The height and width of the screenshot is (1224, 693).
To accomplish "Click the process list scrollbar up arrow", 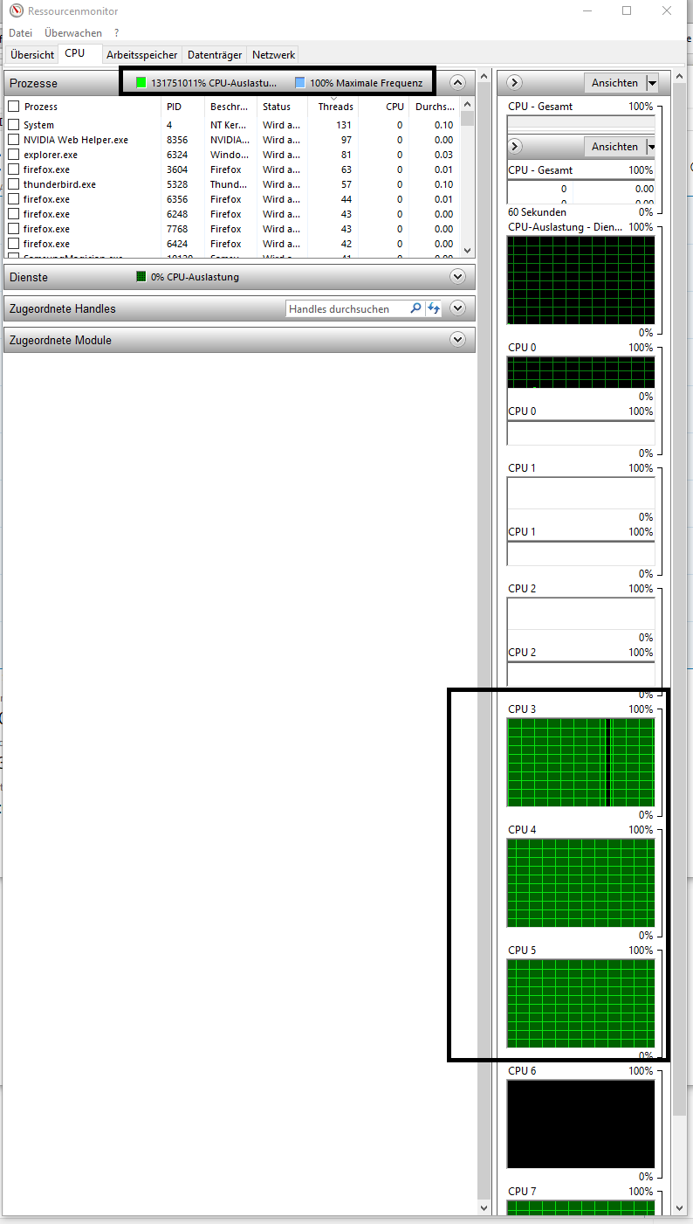I will point(467,105).
